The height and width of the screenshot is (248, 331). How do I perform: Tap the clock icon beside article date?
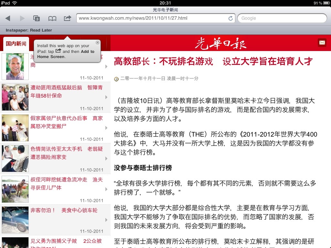(116, 79)
